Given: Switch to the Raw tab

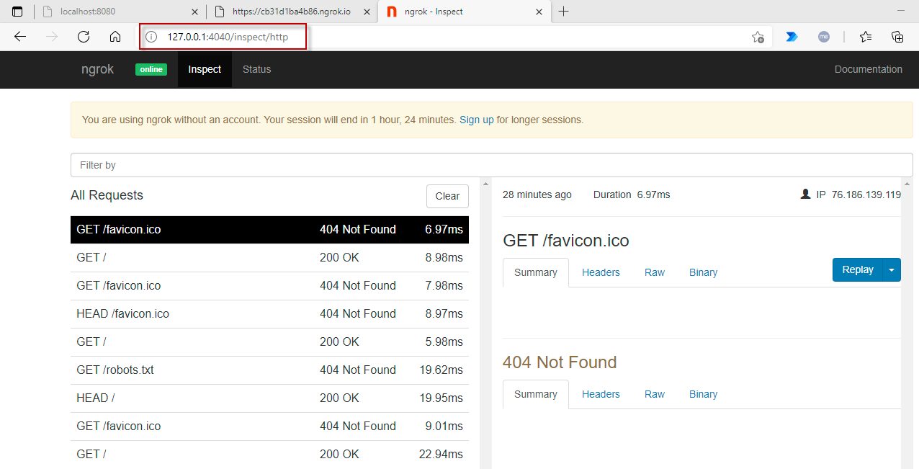Looking at the screenshot, I should (654, 272).
